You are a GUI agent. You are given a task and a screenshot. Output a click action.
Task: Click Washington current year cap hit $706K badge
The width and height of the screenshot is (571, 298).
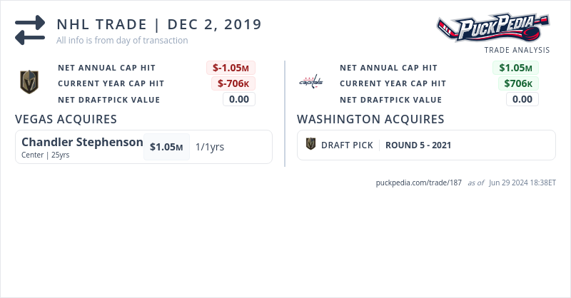(517, 83)
